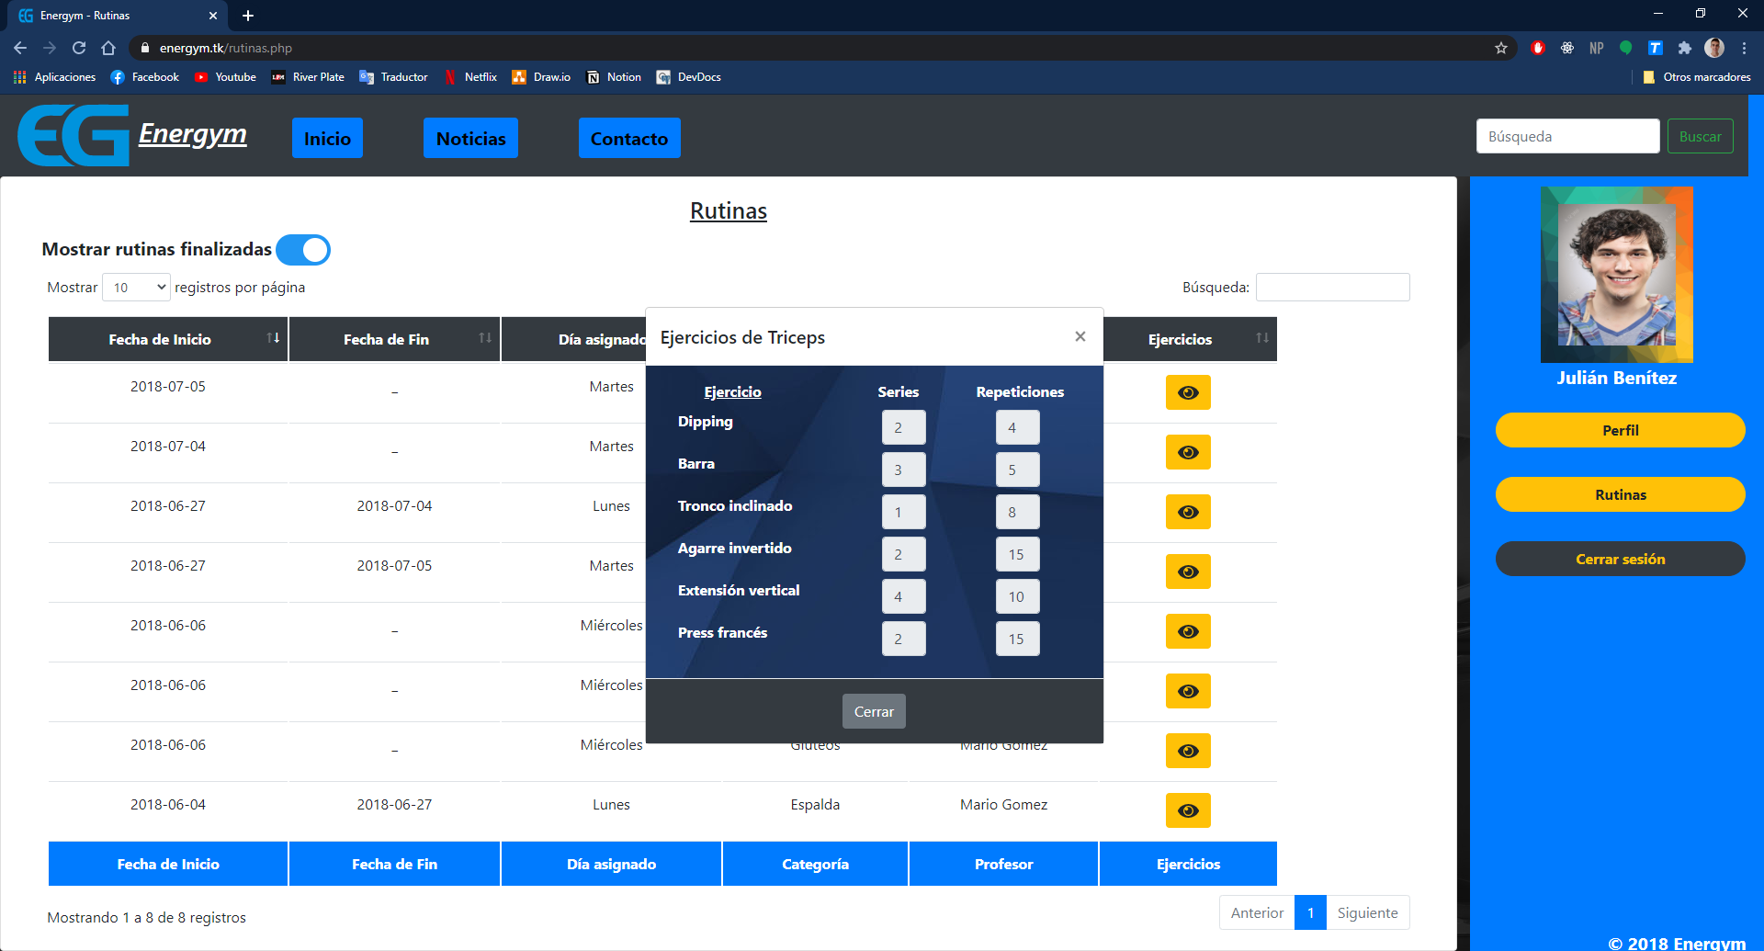Open Otros marcadores folder
Viewport: 1764px width, 951px height.
pos(1696,77)
